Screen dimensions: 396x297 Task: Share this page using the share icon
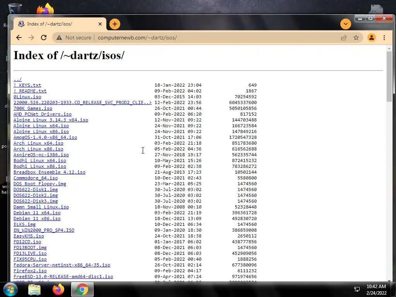[x=344, y=38]
